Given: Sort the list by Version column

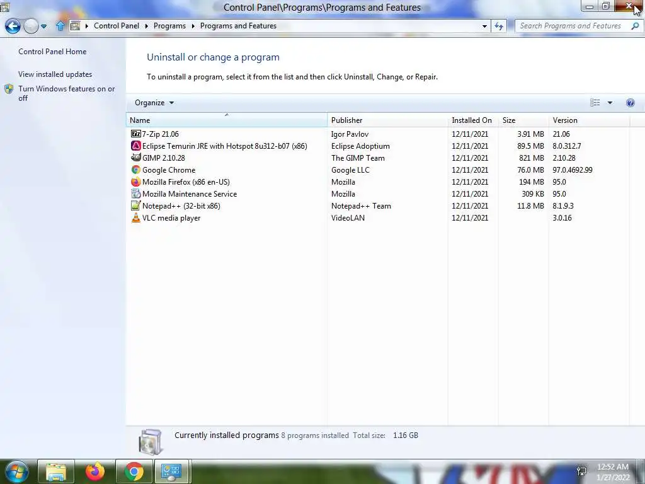Looking at the screenshot, I should (589, 120).
